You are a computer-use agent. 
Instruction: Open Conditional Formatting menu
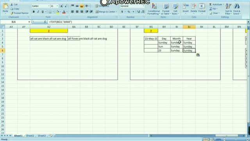coord(154,9)
